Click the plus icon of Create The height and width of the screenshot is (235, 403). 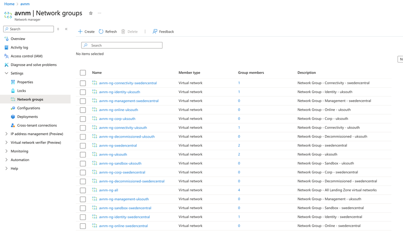click(x=80, y=31)
